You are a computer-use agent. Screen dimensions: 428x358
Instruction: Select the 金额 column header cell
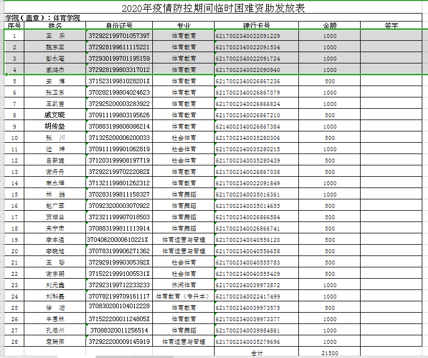pyautogui.click(x=329, y=25)
